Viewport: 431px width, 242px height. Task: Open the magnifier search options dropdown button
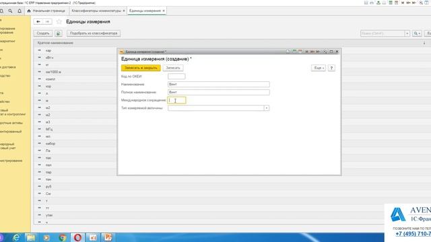click(x=417, y=34)
